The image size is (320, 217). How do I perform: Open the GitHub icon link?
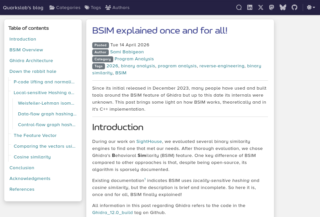pyautogui.click(x=294, y=8)
